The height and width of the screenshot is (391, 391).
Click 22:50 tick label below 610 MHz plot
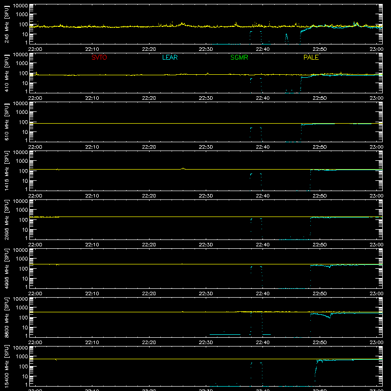(x=320, y=147)
